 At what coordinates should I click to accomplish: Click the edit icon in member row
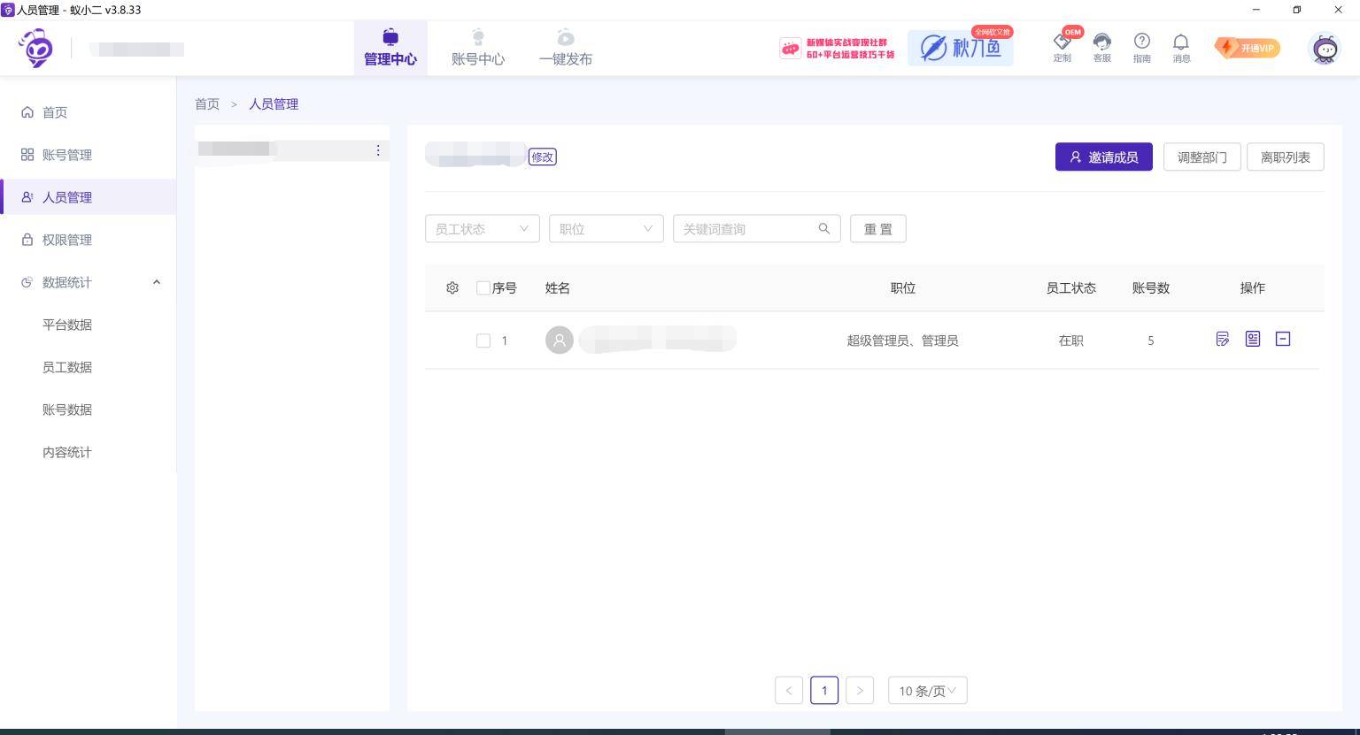pos(1223,339)
